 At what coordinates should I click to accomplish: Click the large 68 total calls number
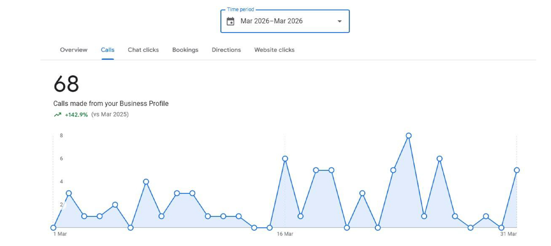[66, 84]
